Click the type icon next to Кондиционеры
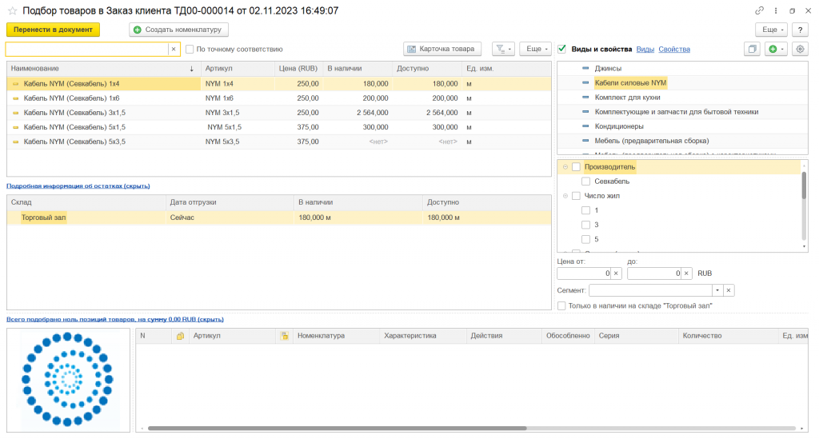 tap(585, 126)
